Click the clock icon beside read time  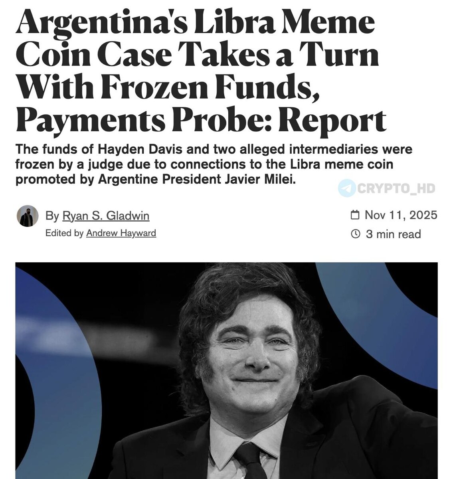tap(355, 234)
